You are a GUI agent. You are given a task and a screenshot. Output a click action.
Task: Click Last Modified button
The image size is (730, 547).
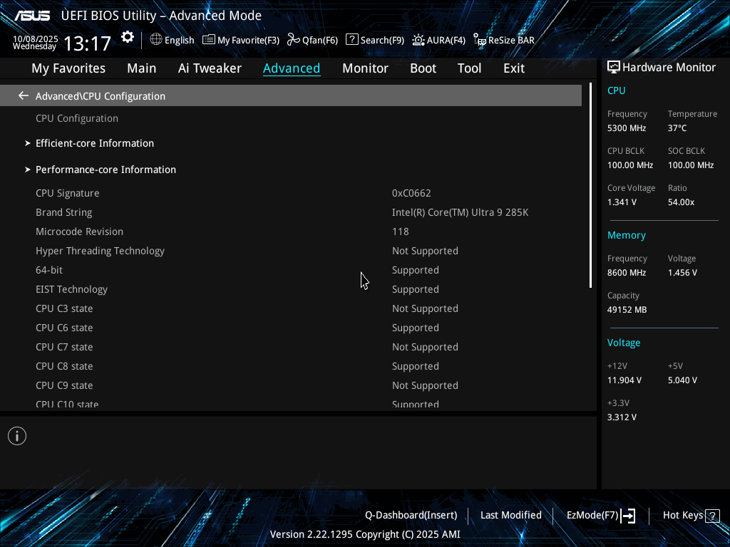[510, 515]
